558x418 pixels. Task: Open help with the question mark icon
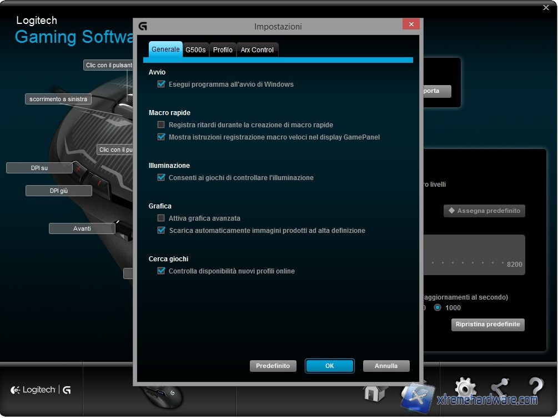tap(535, 388)
